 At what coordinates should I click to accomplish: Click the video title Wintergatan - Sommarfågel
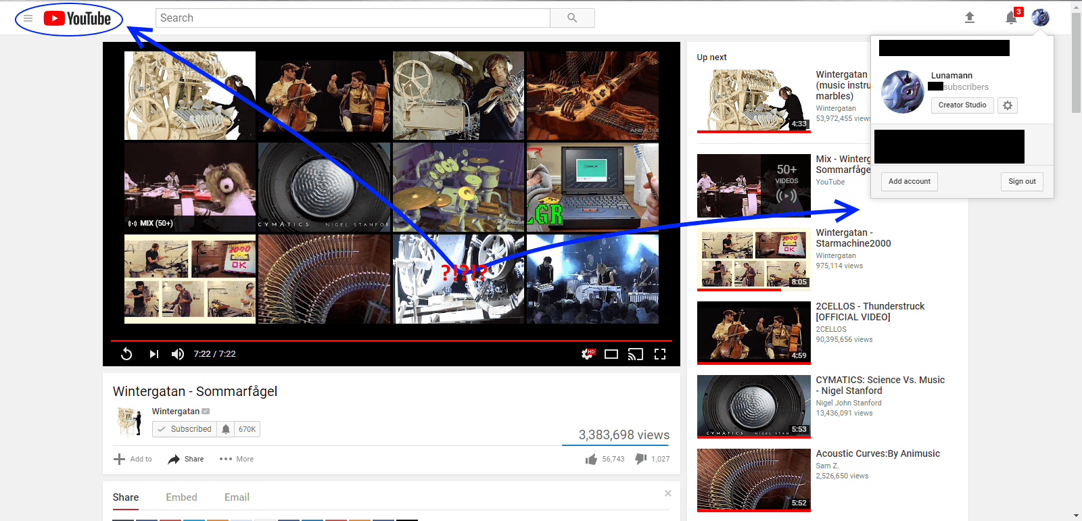point(195,391)
